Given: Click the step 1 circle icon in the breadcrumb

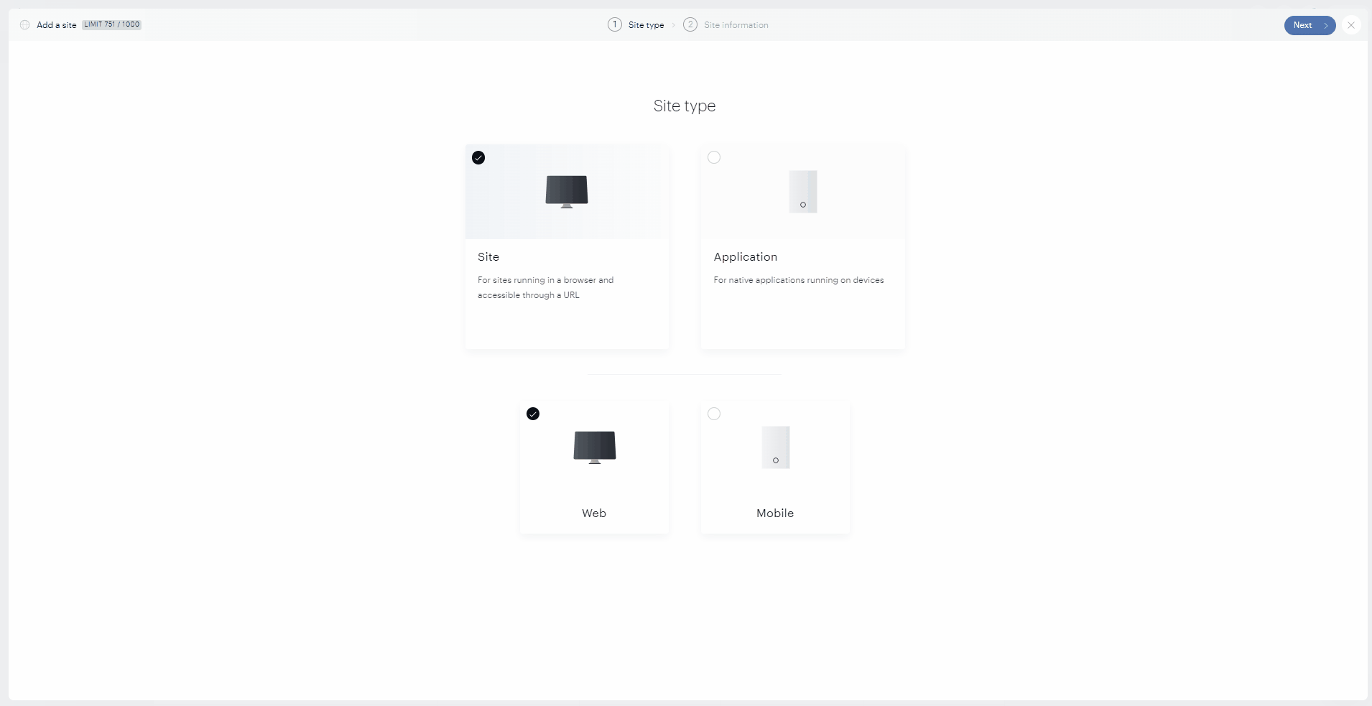Looking at the screenshot, I should (x=615, y=24).
